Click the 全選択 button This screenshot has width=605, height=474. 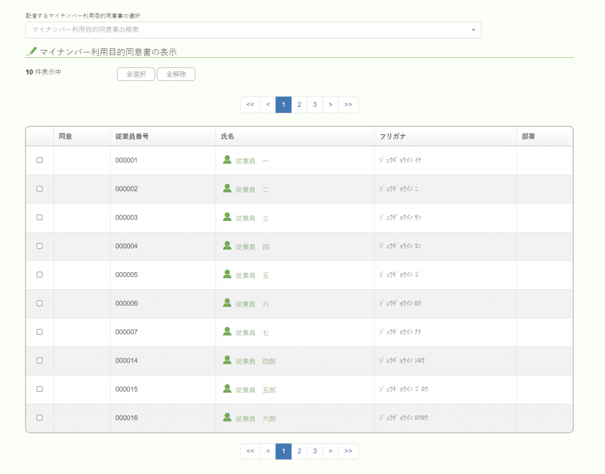tap(136, 74)
